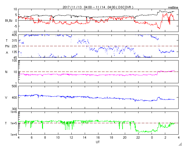Click the plot title with date range and DSCOVR
Screen dimensions: 182x146
click(98, 7)
